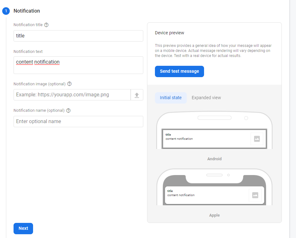Click the Notification image URL field
The width and height of the screenshot is (296, 238).
click(72, 95)
